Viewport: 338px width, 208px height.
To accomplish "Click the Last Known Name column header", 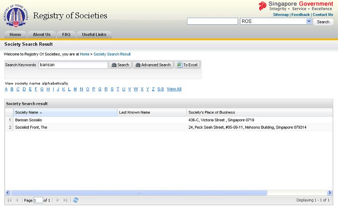I will tap(152, 112).
